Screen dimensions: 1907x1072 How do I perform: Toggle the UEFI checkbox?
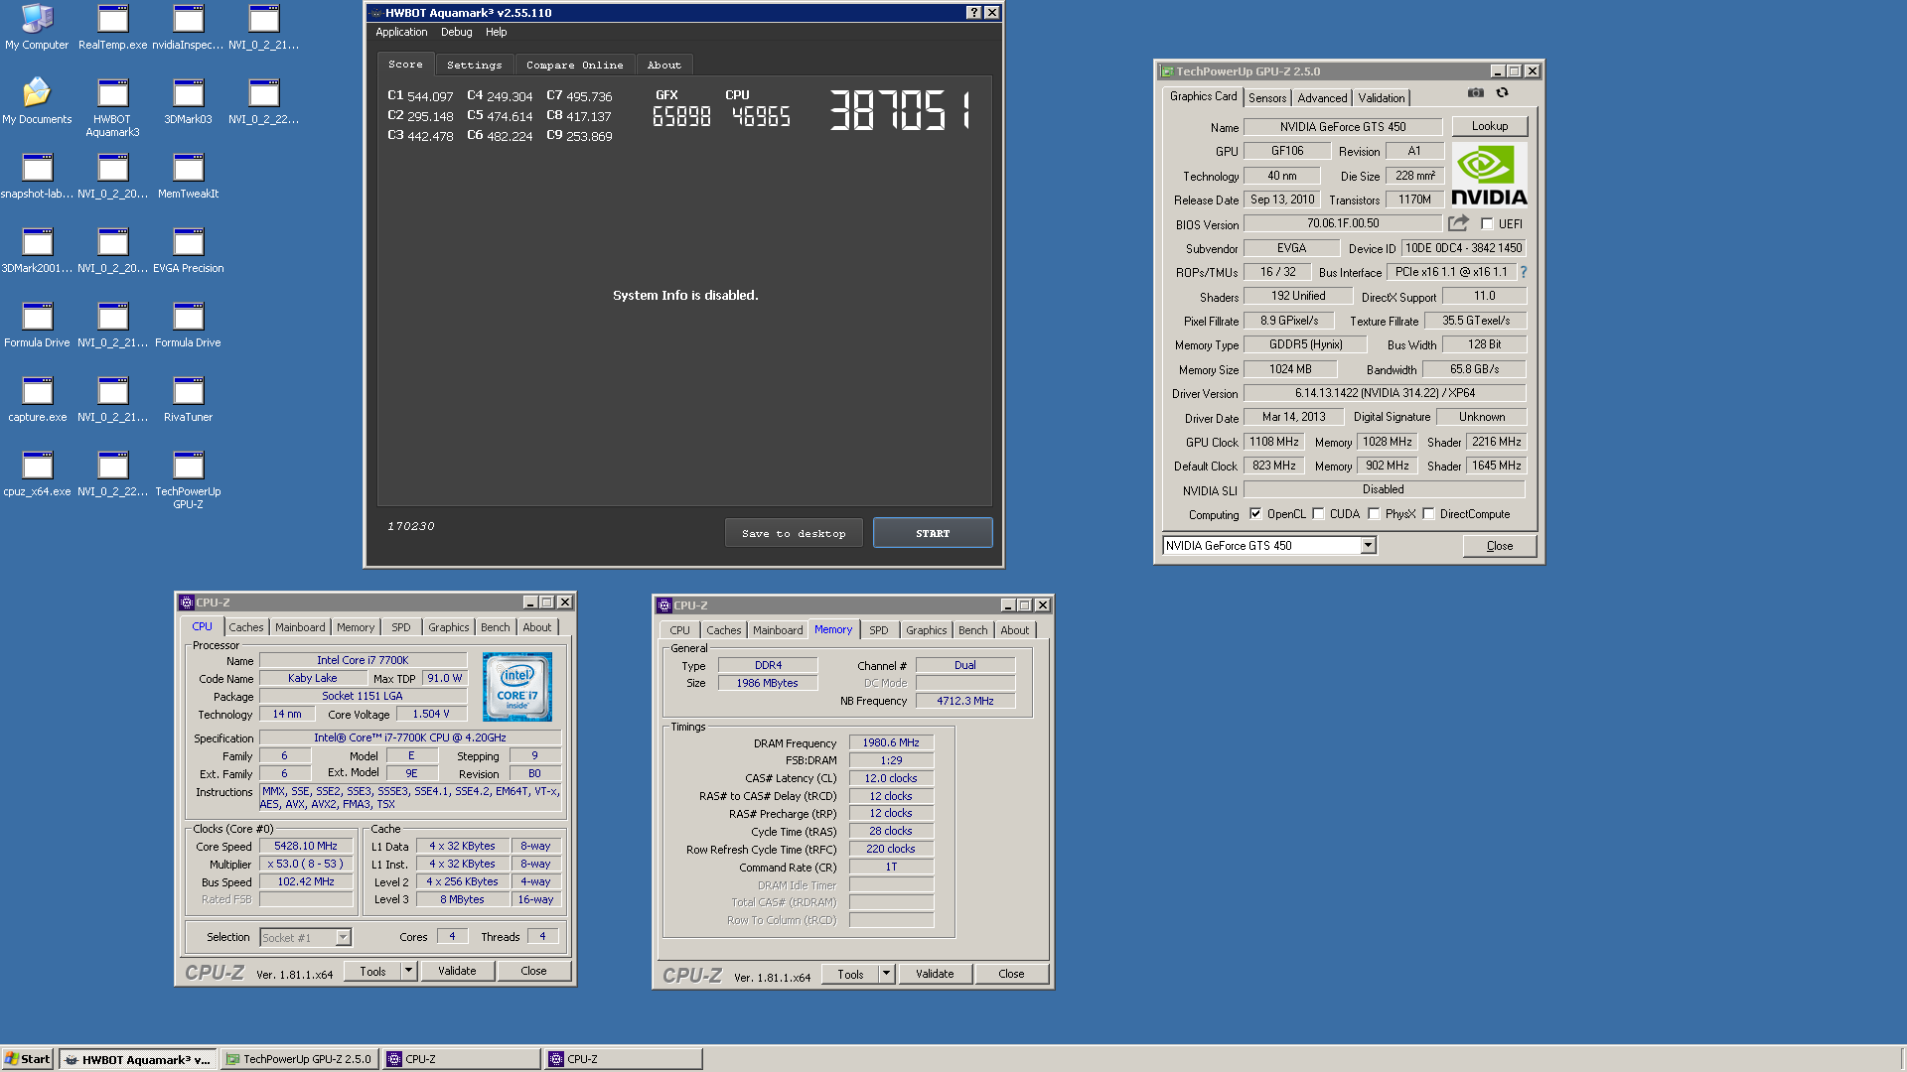click(1487, 224)
